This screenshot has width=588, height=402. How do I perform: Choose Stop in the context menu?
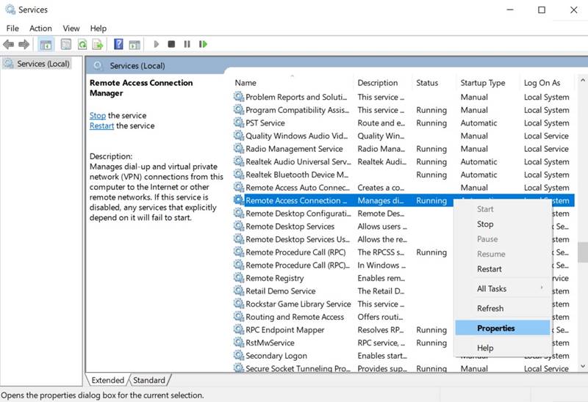pos(503,224)
